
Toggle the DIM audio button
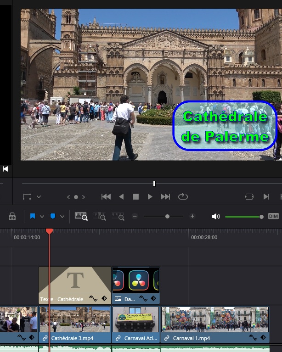pos(273,216)
